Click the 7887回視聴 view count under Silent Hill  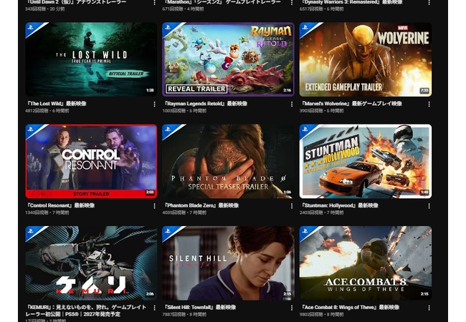coord(174,315)
